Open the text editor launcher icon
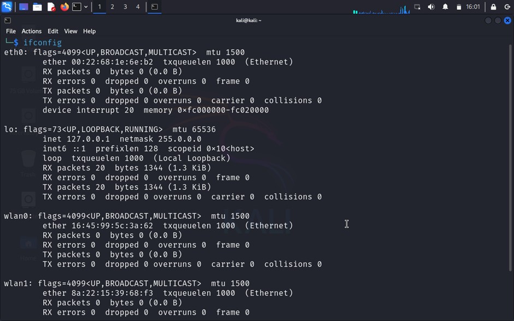The width and height of the screenshot is (514, 321). click(51, 7)
